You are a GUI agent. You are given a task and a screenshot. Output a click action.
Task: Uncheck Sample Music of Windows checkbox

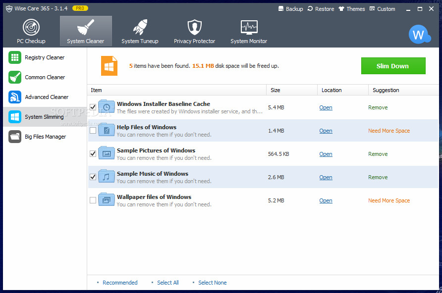click(93, 177)
